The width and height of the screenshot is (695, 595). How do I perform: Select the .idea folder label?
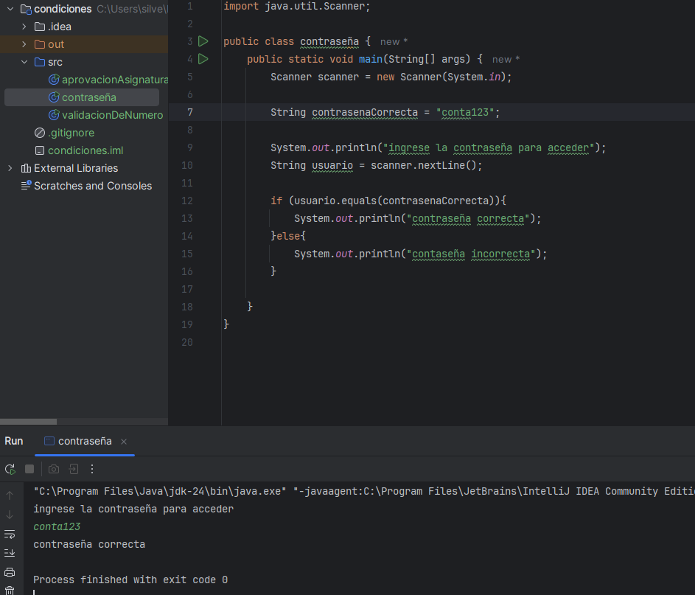[x=60, y=27]
